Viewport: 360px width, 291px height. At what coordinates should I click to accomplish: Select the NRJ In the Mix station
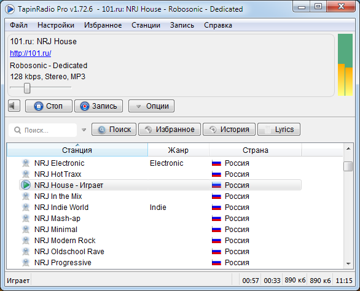coord(160,196)
